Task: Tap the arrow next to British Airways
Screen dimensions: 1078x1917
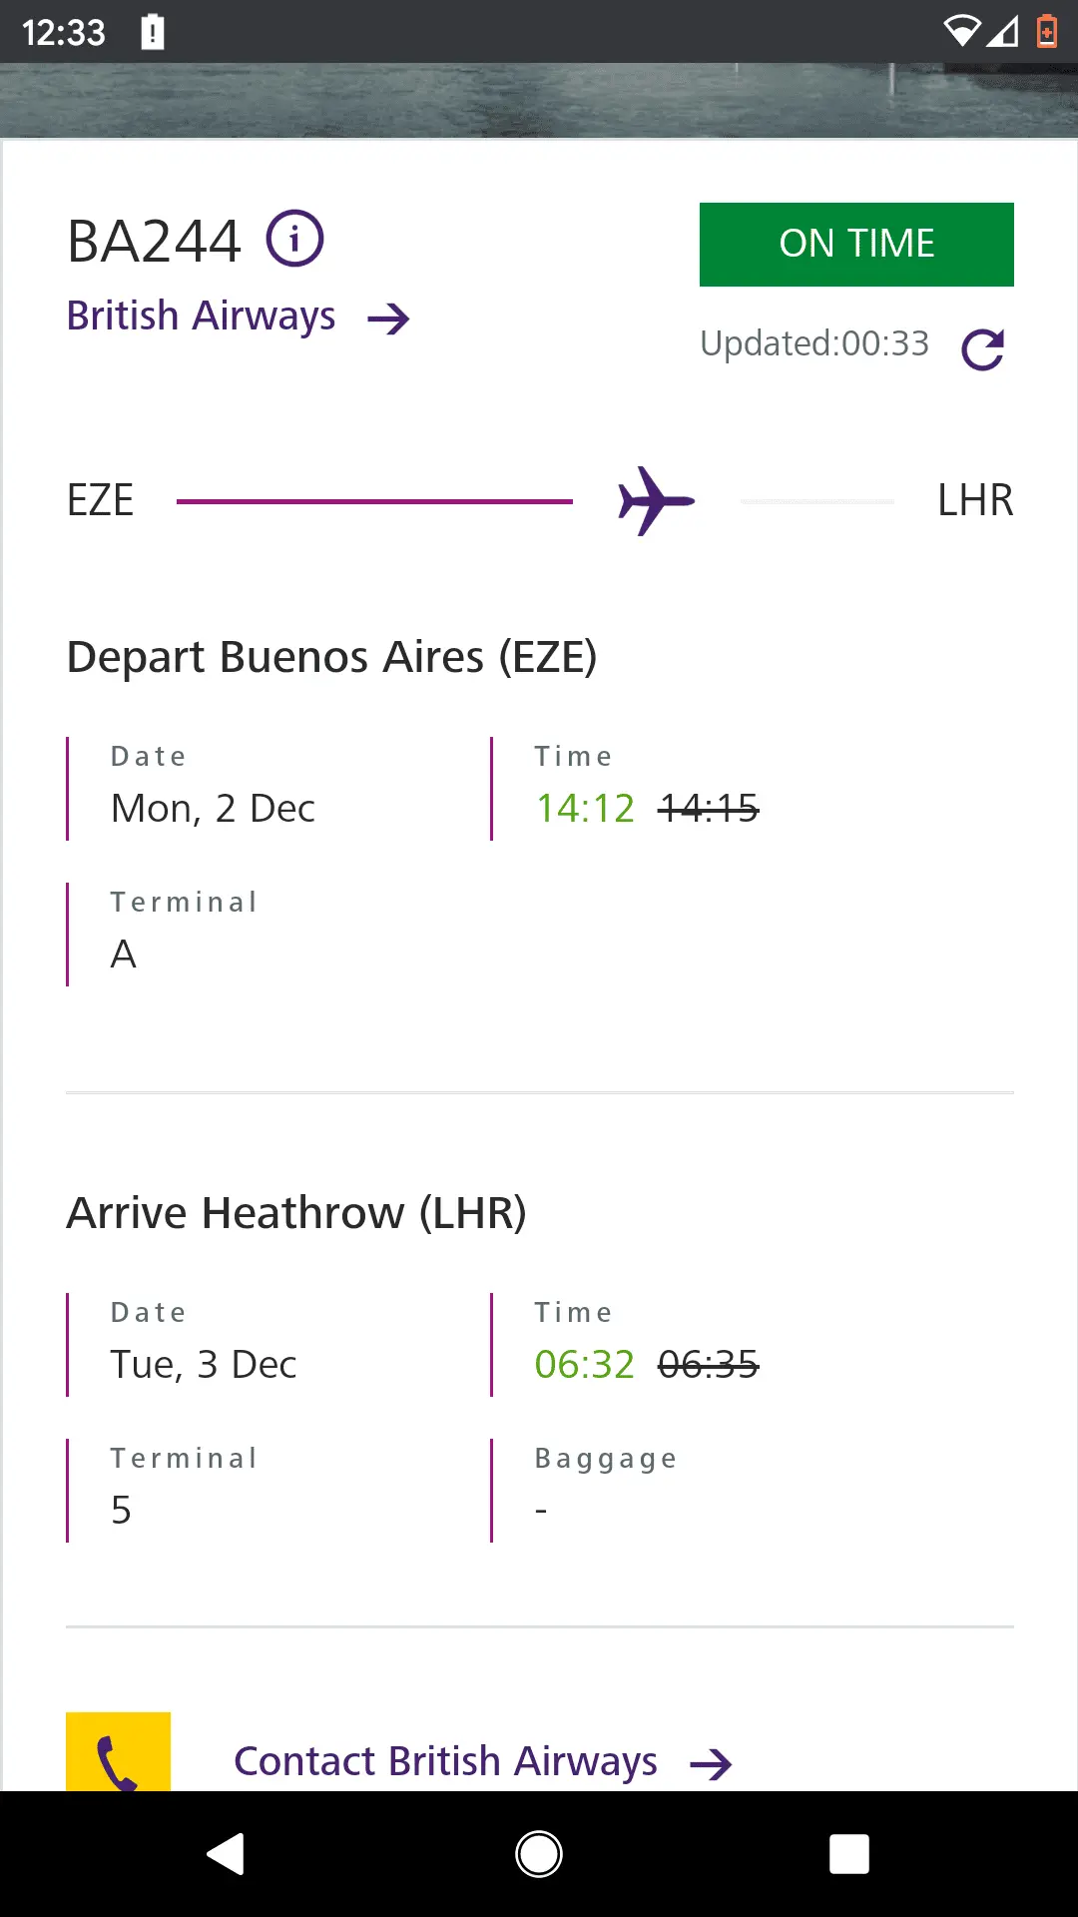Action: [388, 319]
